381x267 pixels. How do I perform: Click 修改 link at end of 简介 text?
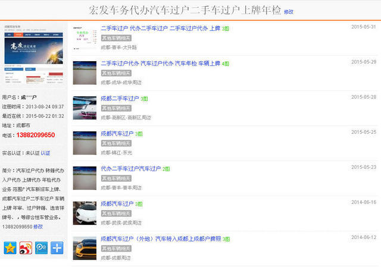(x=38, y=227)
